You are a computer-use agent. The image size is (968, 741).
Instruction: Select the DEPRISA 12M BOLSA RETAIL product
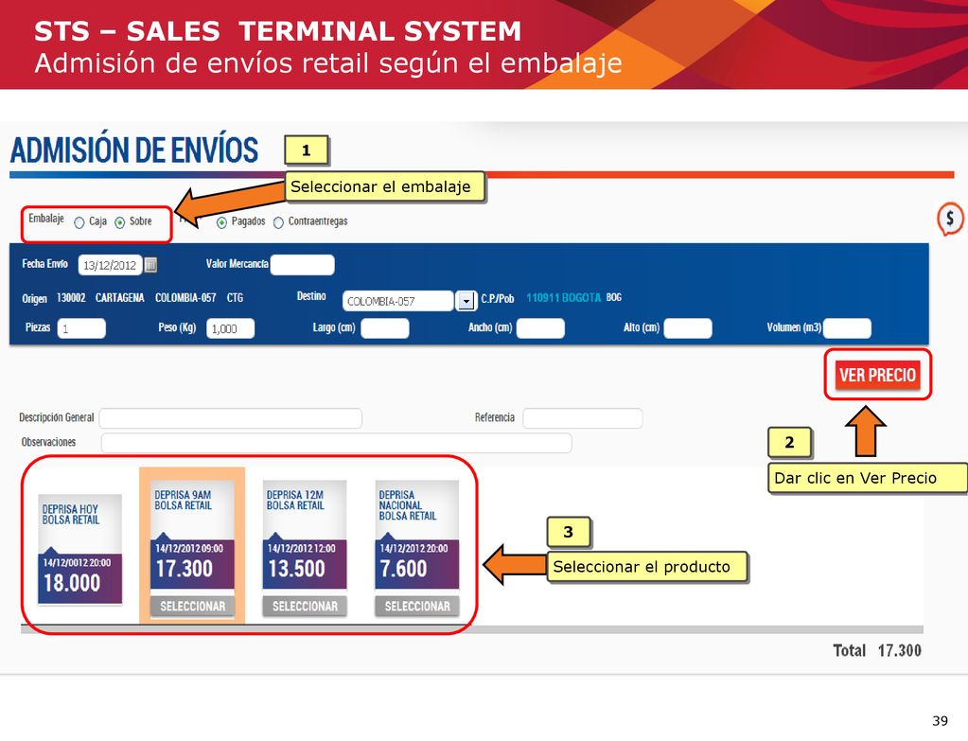coord(305,607)
